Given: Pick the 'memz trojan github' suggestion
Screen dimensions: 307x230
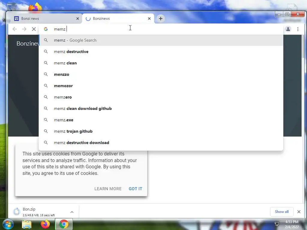Looking at the screenshot, I should (161, 131).
